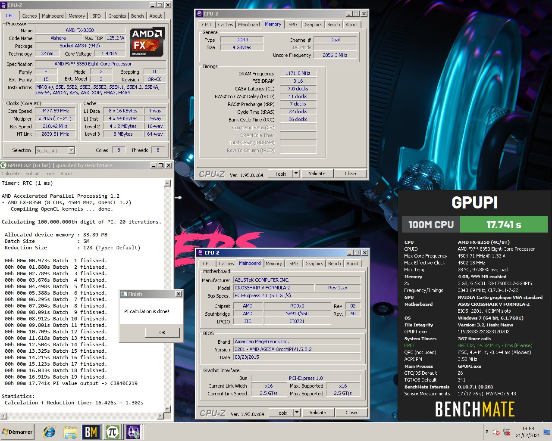Open Tools menu in GPUPI menu bar
This screenshot has height=441, width=552.
point(50,174)
